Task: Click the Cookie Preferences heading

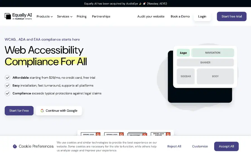Action: point(36,146)
